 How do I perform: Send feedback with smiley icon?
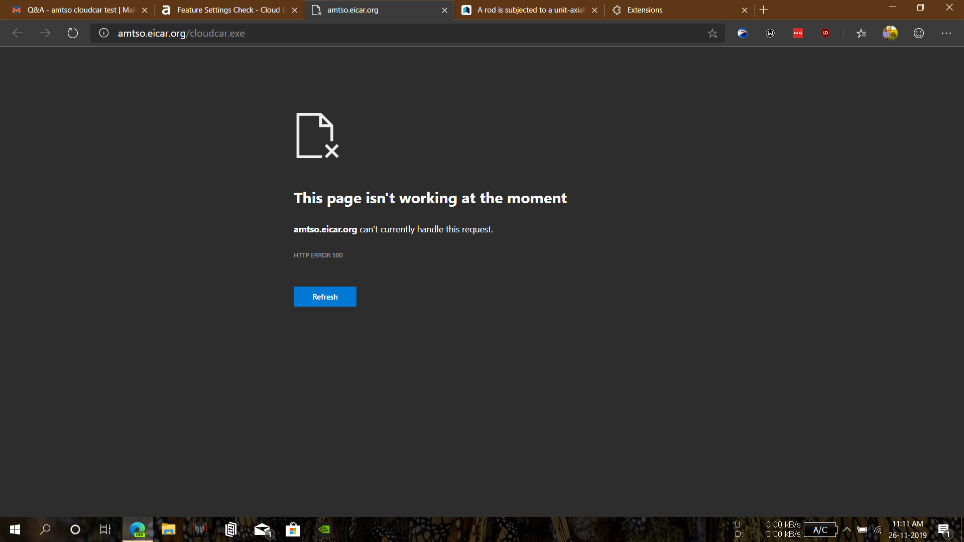tap(919, 33)
